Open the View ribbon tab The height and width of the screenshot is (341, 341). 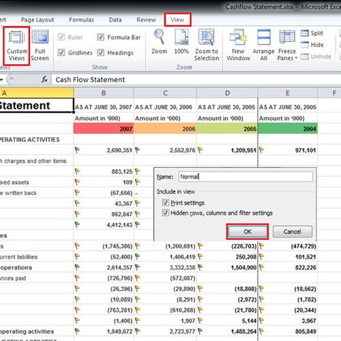pos(177,20)
